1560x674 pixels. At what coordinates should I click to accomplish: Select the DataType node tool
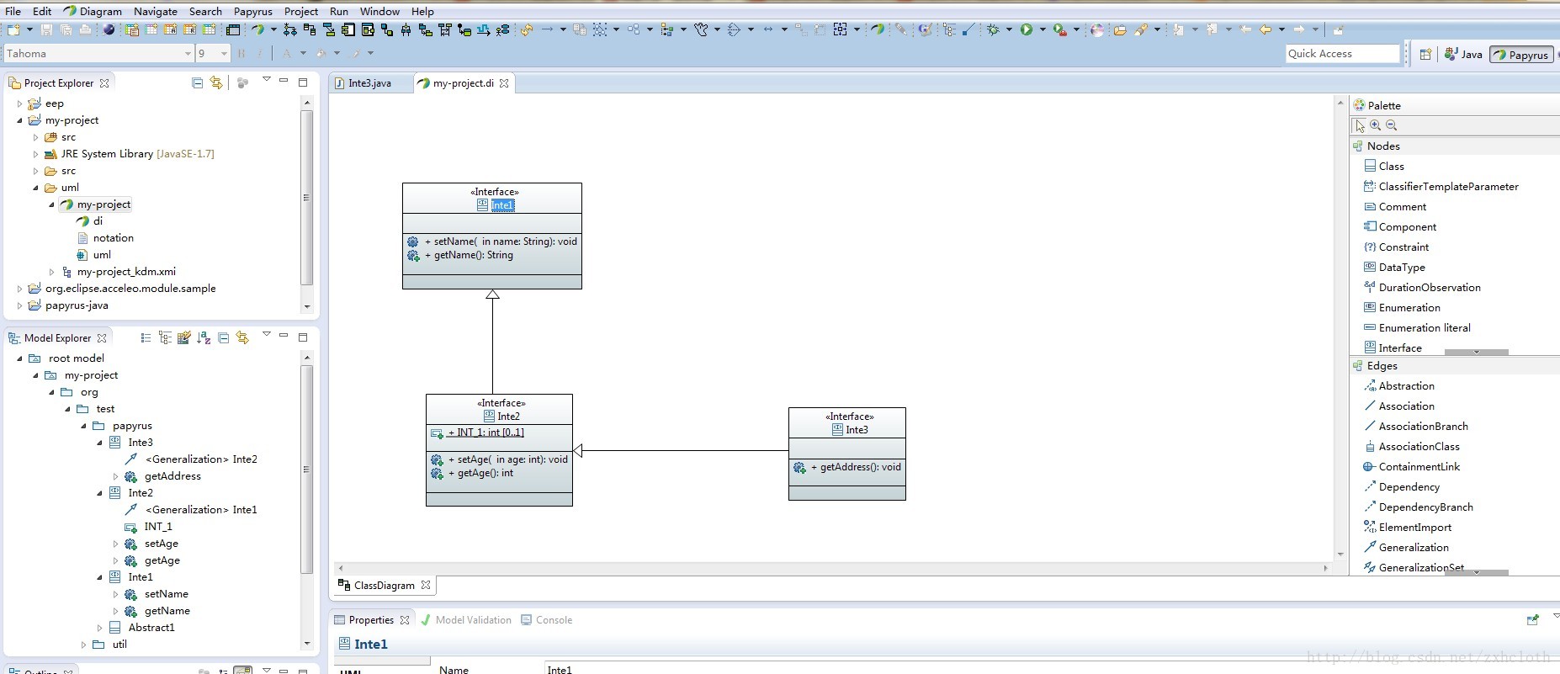pyautogui.click(x=1394, y=268)
